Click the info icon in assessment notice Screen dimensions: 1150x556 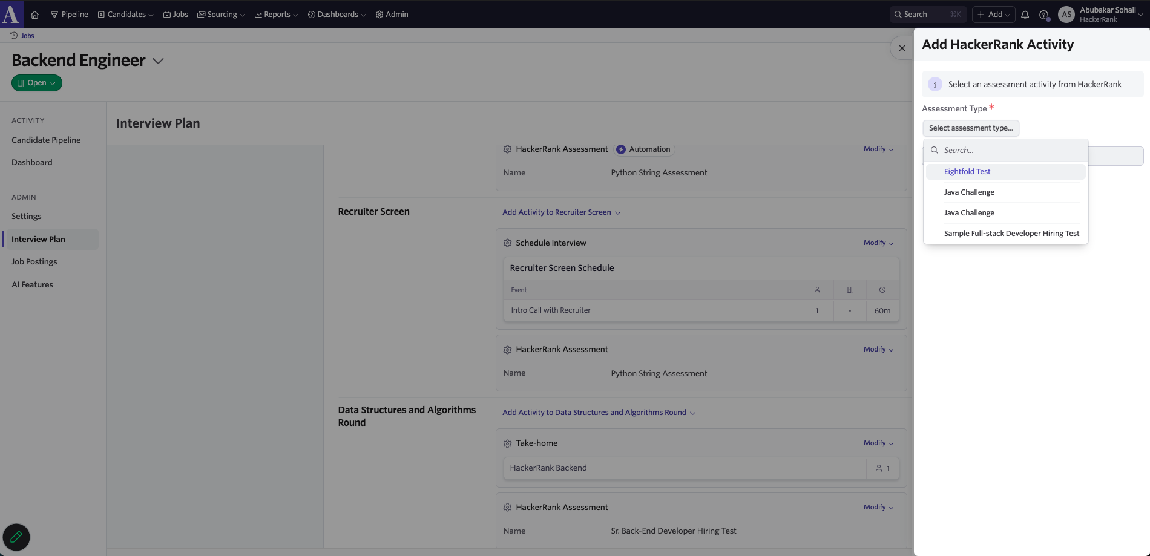(x=935, y=85)
